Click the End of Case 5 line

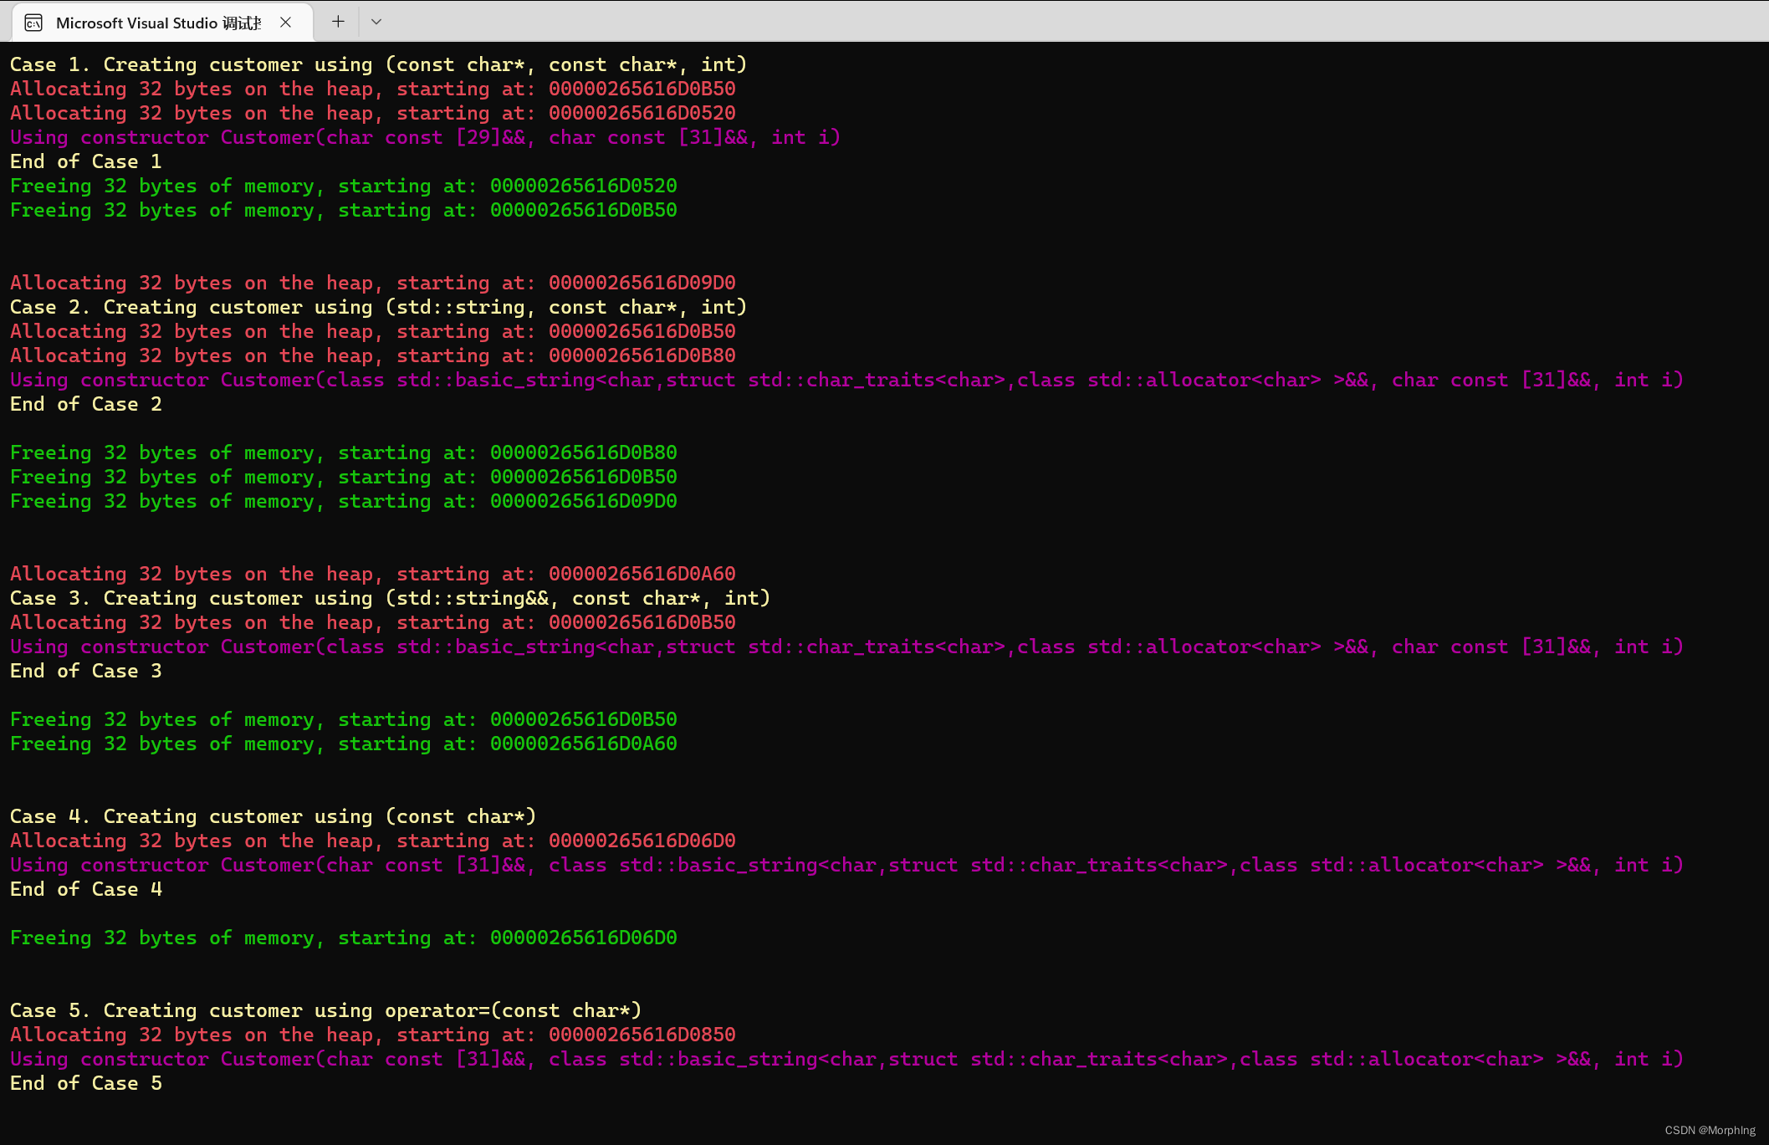(x=84, y=1082)
